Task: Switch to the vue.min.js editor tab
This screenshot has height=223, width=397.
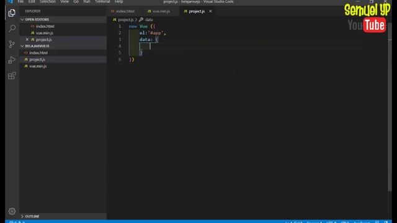Action: pos(161,11)
